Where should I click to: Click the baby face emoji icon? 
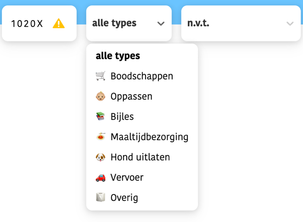click(x=101, y=96)
